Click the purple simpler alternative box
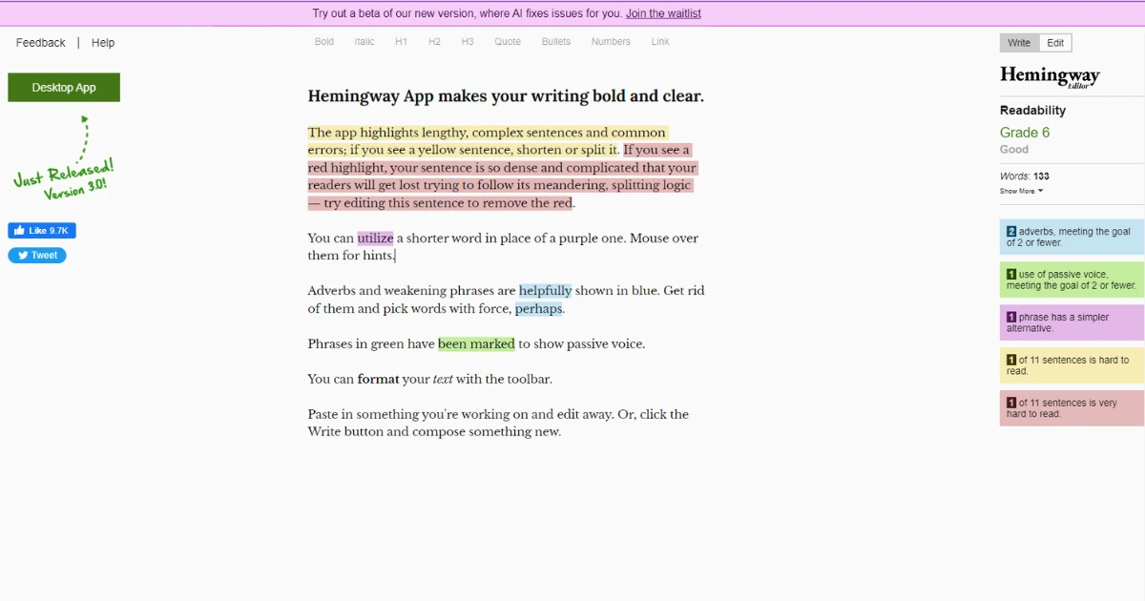Image resolution: width=1145 pixels, height=601 pixels. (x=1072, y=322)
